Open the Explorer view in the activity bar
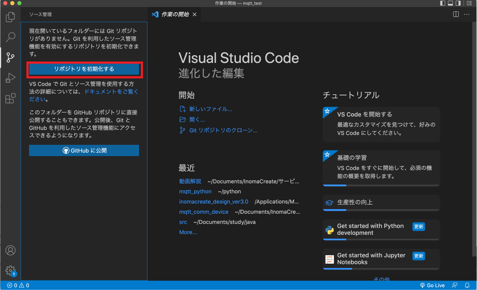Image resolution: width=477 pixels, height=290 pixels. (x=11, y=17)
